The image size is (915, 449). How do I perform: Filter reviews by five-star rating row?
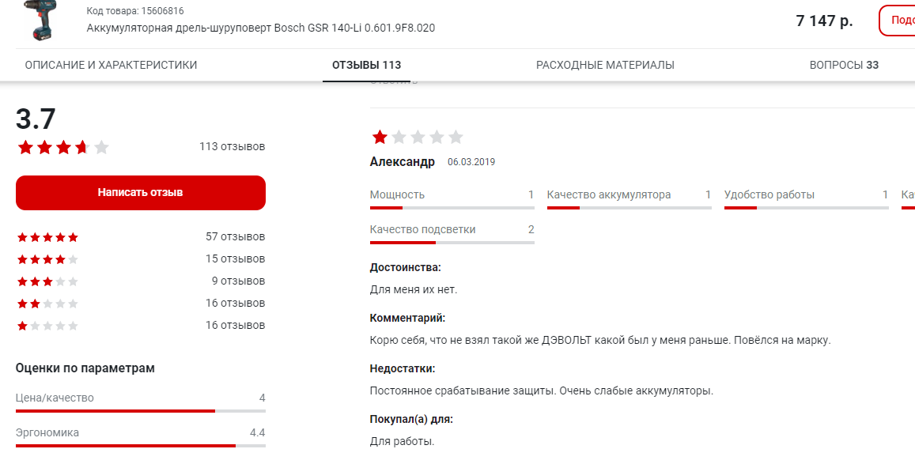[141, 237]
